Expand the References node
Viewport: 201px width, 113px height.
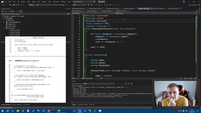click(4, 20)
